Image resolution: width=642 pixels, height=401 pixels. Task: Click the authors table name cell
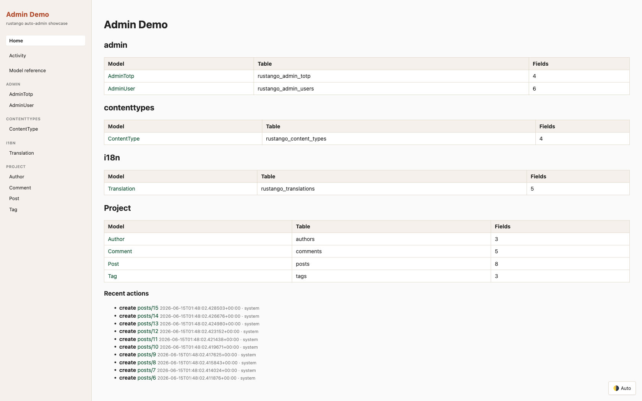tap(391, 239)
